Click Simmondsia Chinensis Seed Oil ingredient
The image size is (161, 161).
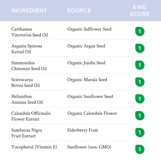coord(29,66)
